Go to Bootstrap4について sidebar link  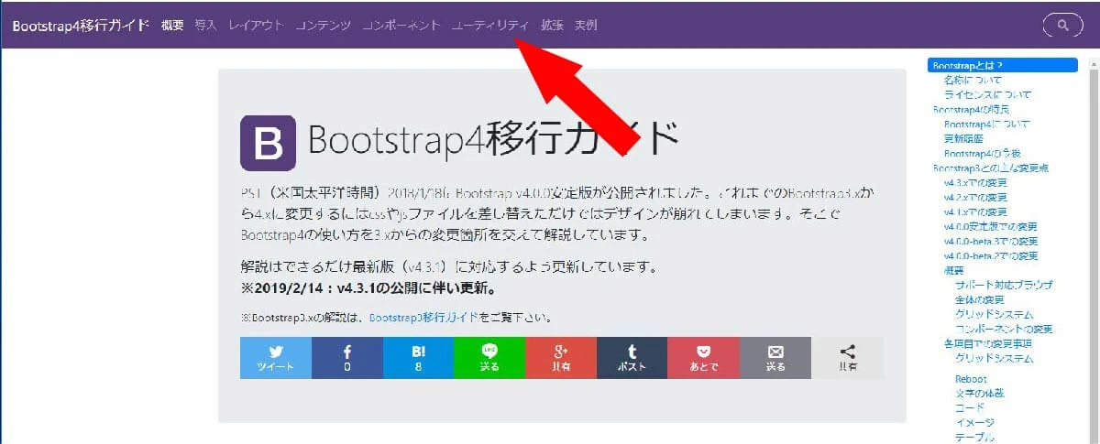986,124
